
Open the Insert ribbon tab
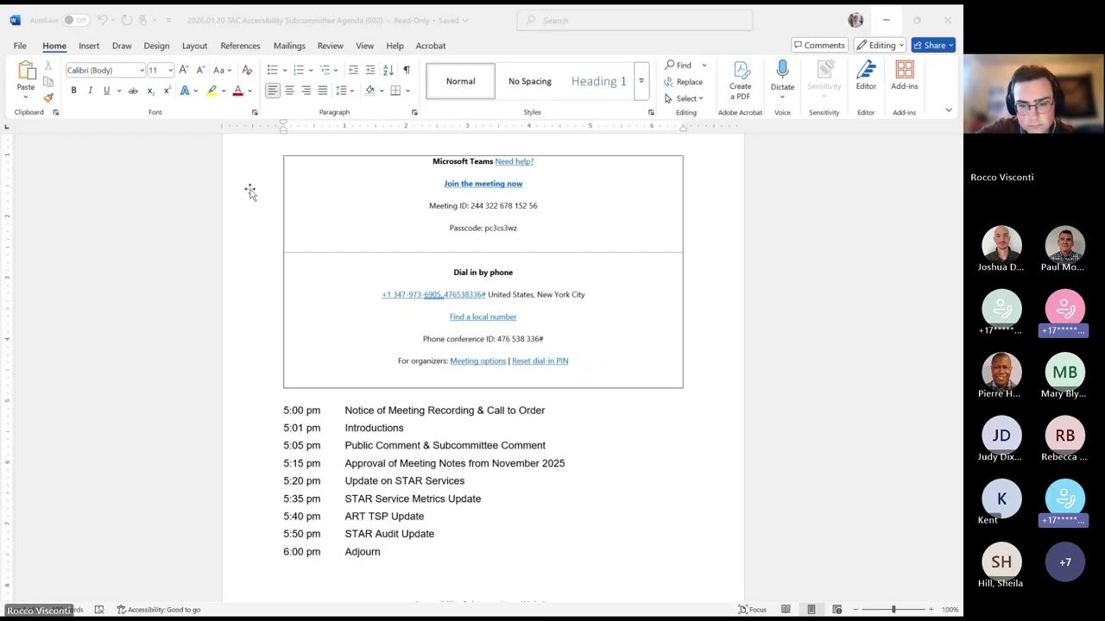[89, 46]
